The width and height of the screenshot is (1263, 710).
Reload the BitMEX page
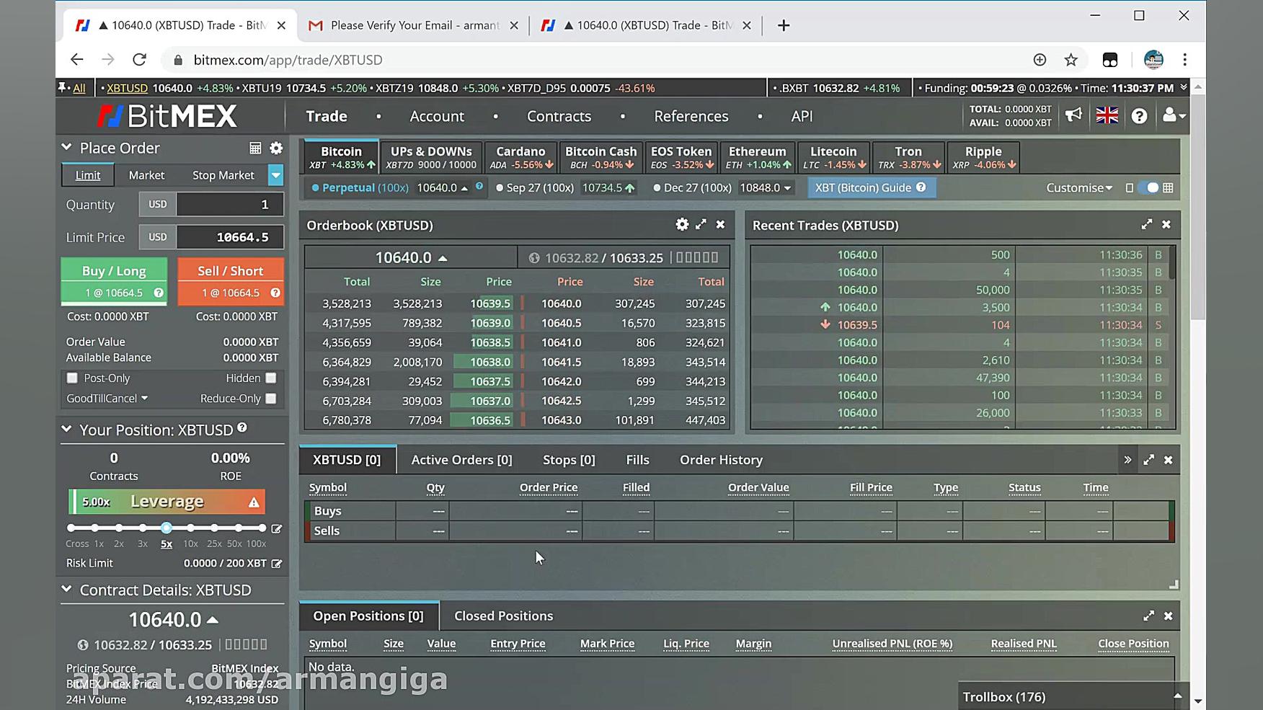coord(140,60)
